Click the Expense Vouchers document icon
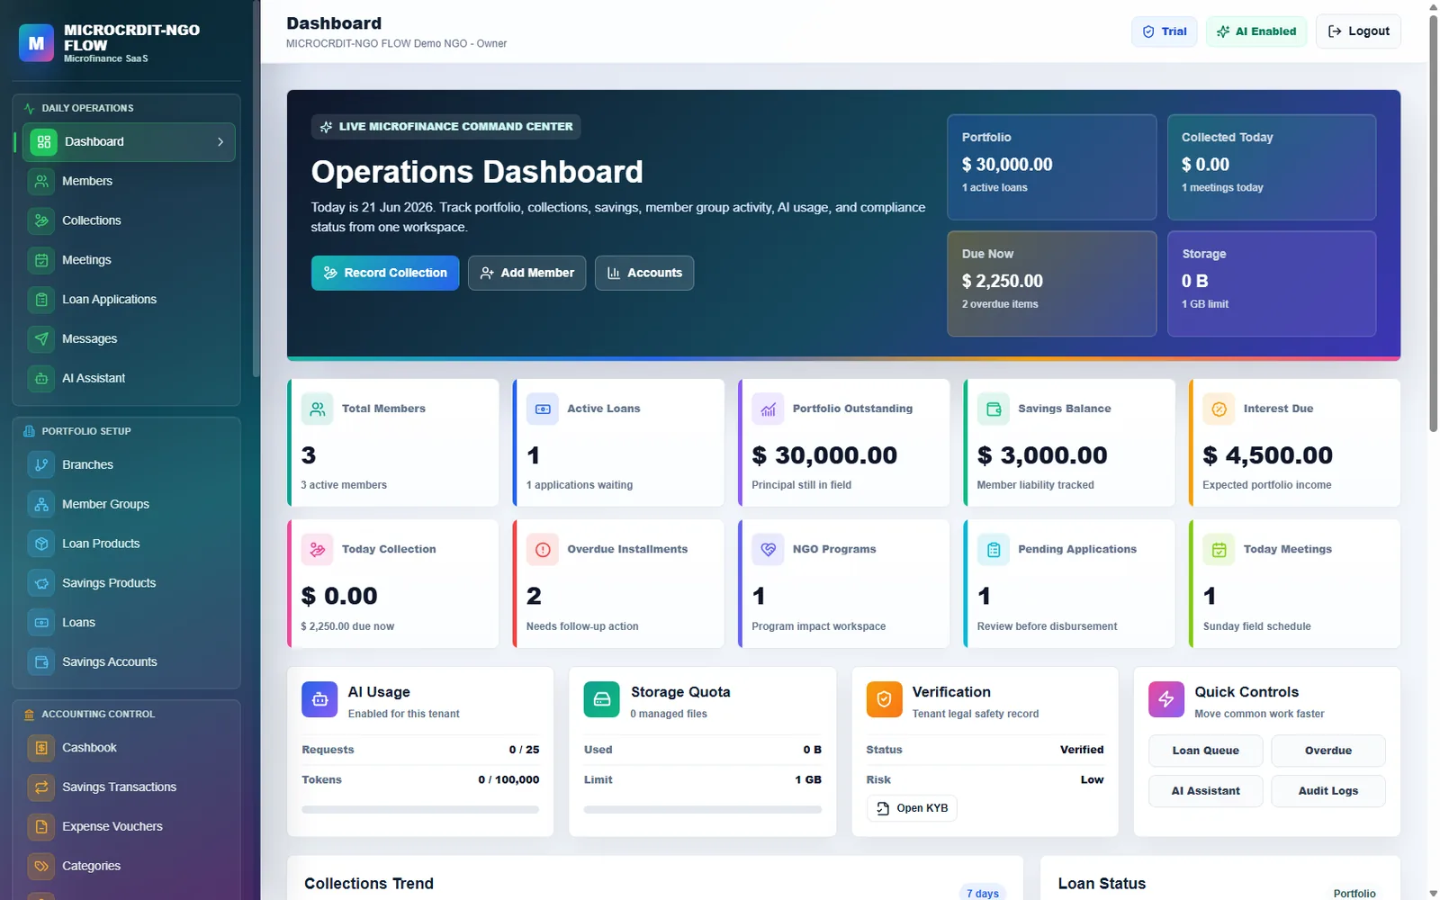This screenshot has height=900, width=1440. [41, 827]
